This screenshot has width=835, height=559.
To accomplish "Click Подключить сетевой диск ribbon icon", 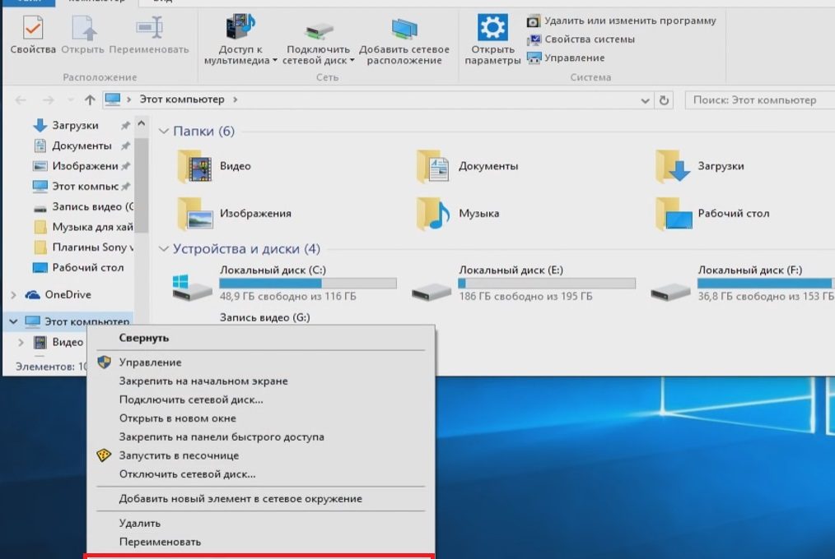I will 319,30.
